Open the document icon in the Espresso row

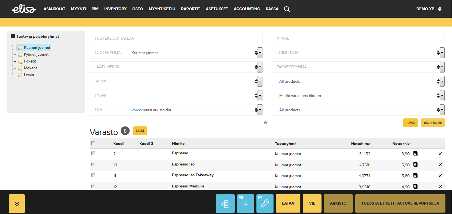click(415, 154)
